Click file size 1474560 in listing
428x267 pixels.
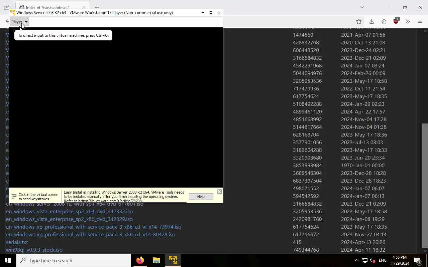click(303, 35)
